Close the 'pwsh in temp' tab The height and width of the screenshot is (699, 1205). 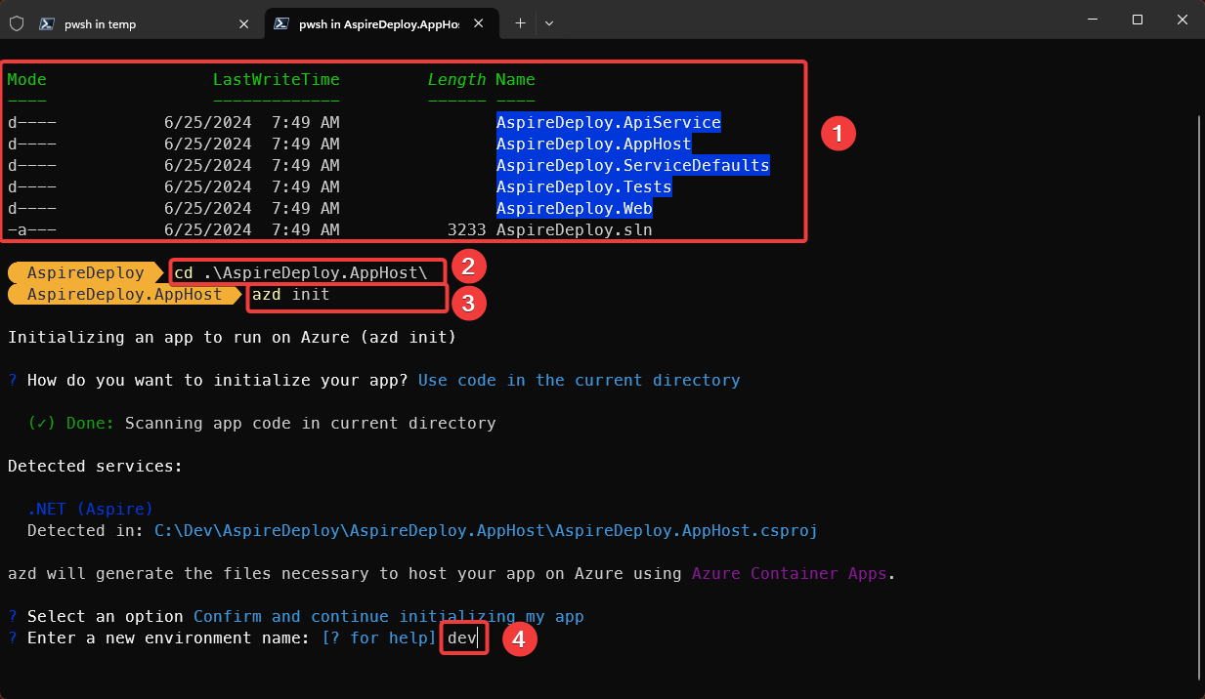[244, 23]
